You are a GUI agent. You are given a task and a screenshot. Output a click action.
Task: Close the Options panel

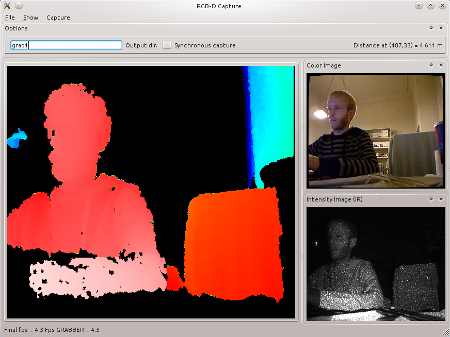tap(441, 28)
